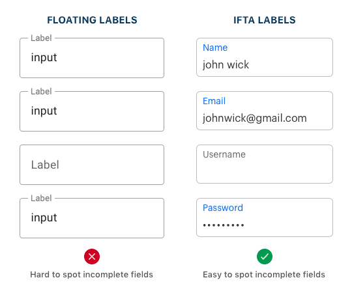Click the empty floating field showing Label placeholder
The width and height of the screenshot is (352, 293).
click(92, 165)
